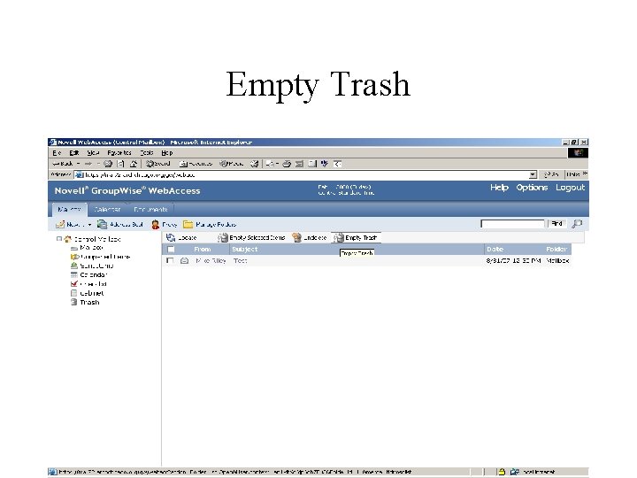Image resolution: width=637 pixels, height=478 pixels.
Task: Click the From column header
Action: (203, 249)
